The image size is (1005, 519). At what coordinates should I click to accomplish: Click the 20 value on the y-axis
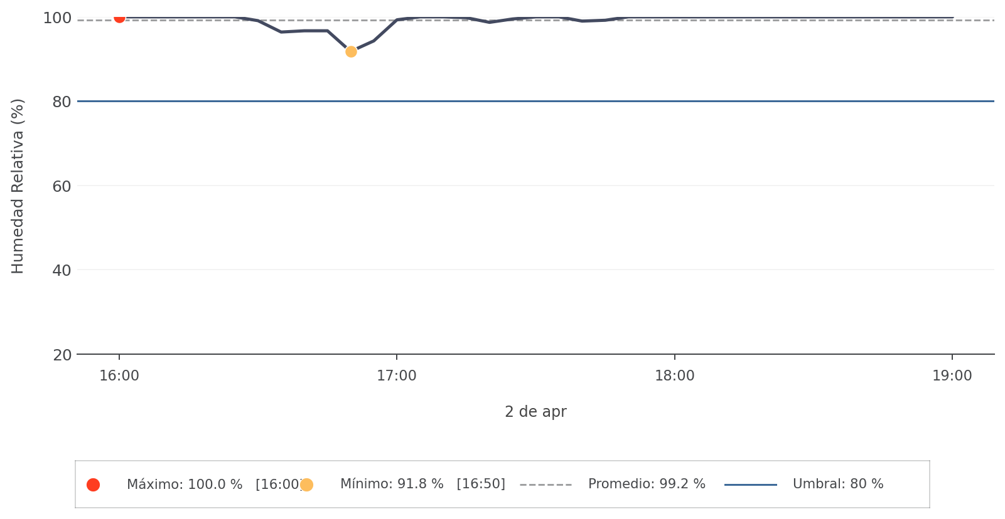[62, 355]
